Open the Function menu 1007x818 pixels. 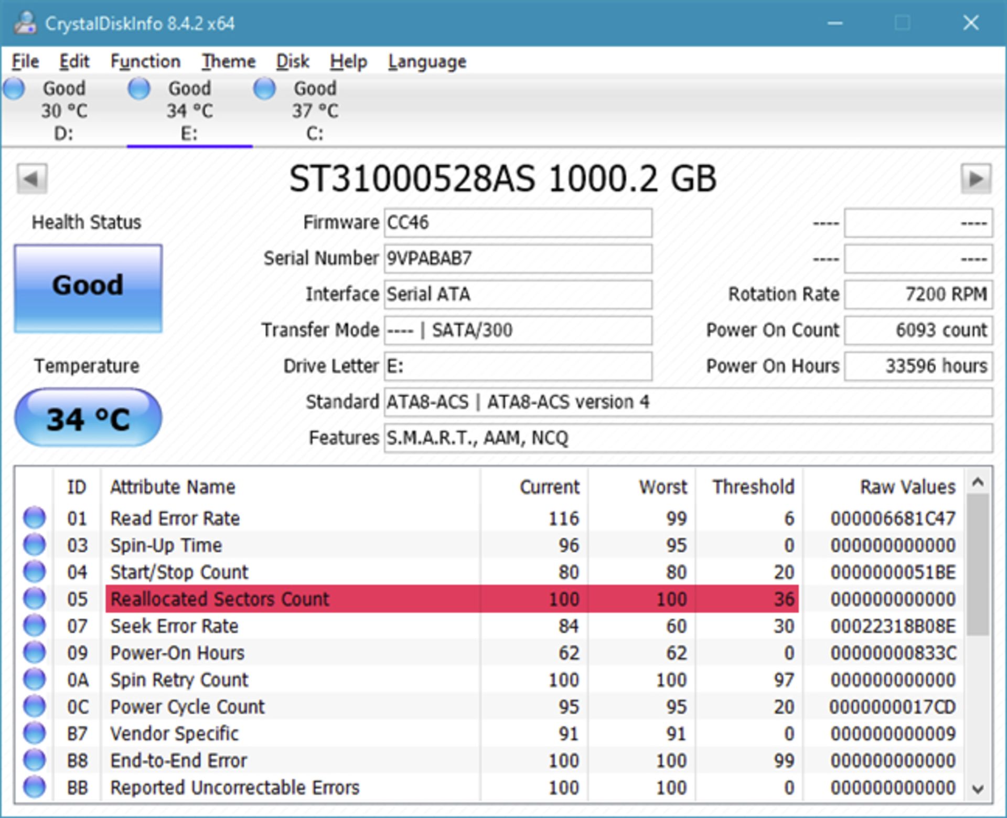coord(145,61)
